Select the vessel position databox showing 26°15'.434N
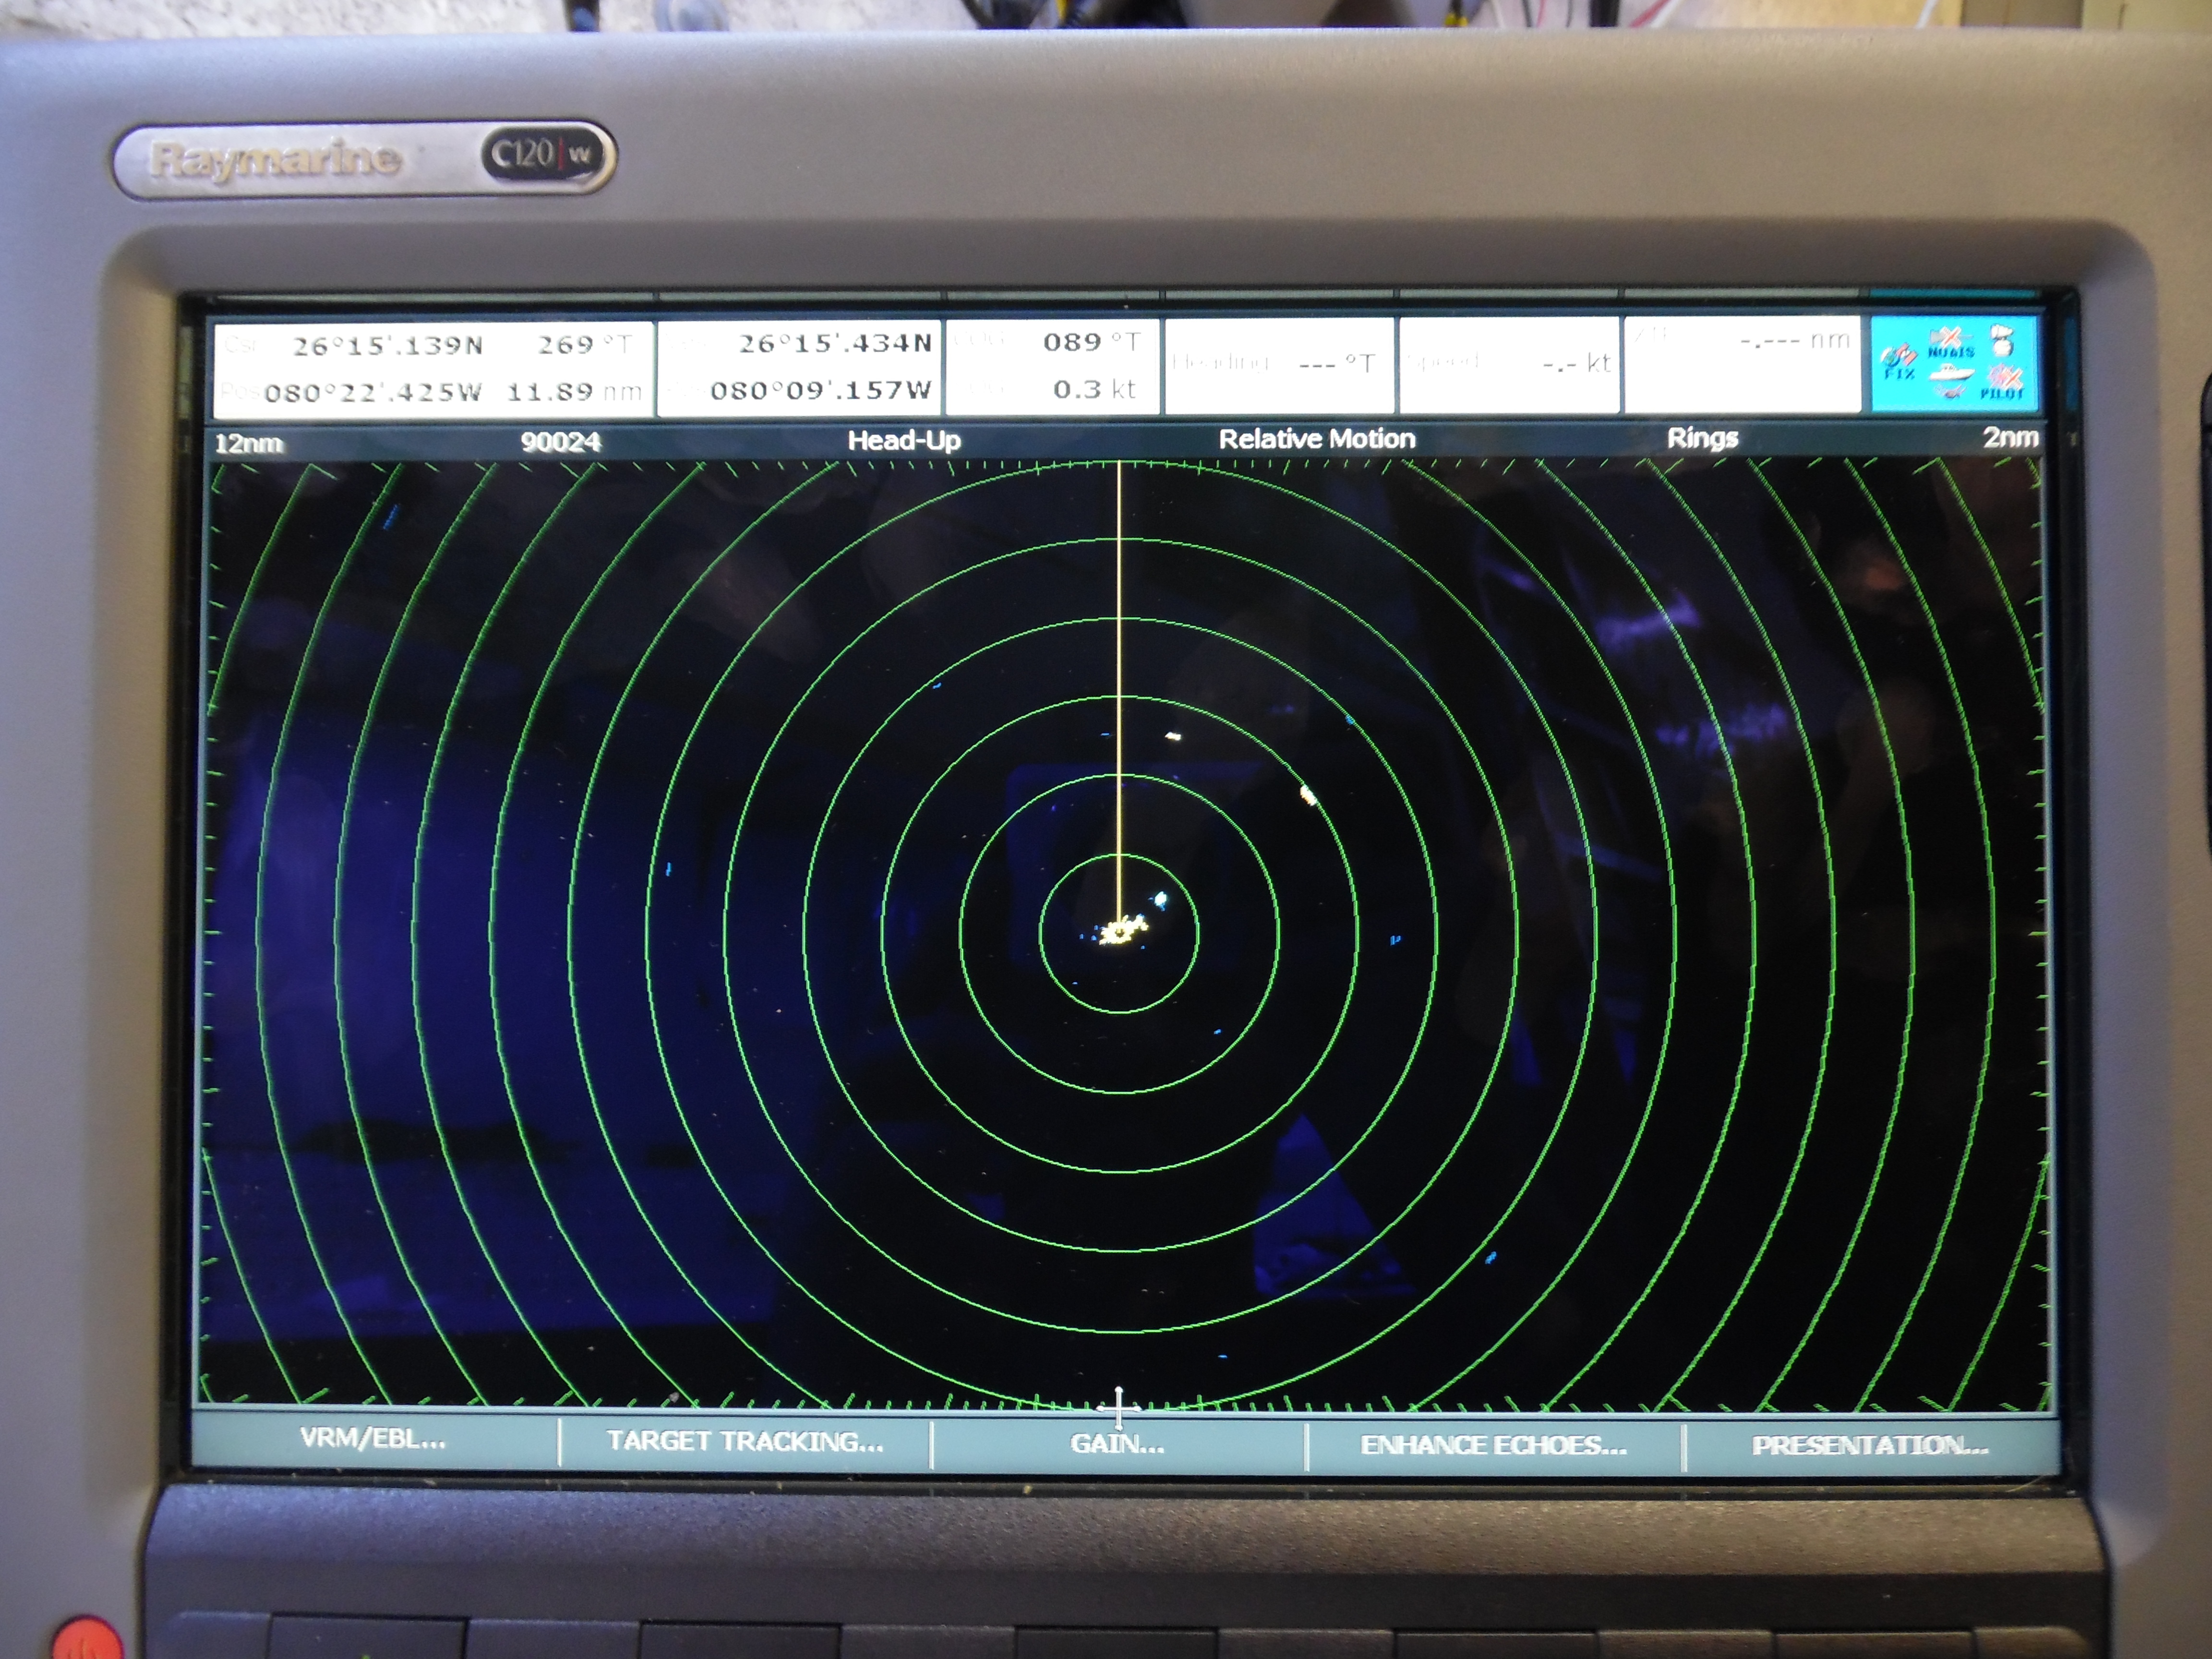This screenshot has height=1659, width=2212. 799,367
